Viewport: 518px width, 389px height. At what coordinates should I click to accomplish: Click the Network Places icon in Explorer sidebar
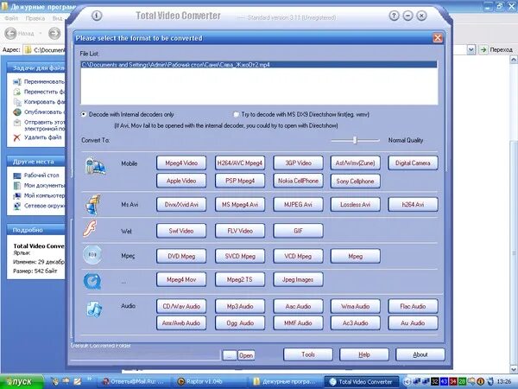[17, 206]
